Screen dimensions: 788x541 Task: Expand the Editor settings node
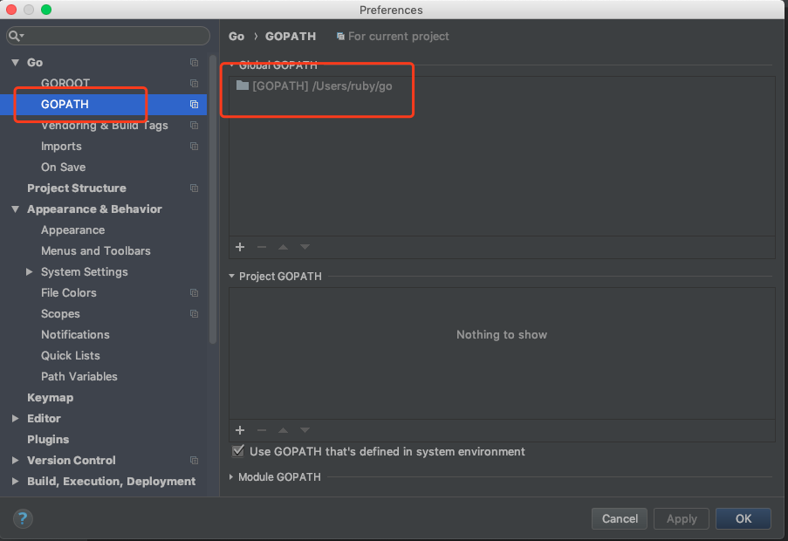tap(16, 419)
